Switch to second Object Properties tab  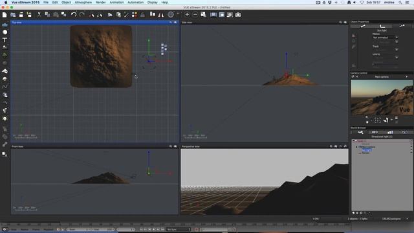tap(382, 26)
